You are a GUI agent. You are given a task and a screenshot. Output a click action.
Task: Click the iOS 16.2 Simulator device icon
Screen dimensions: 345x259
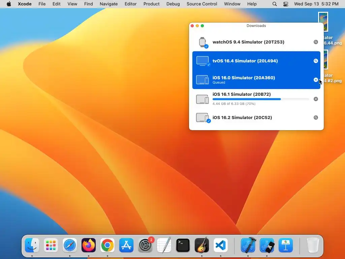202,118
